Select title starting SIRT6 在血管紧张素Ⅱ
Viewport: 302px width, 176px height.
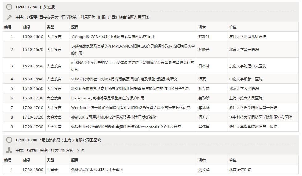coord(130,89)
